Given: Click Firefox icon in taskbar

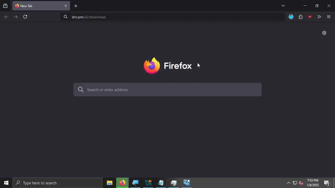Looking at the screenshot, I should [x=122, y=183].
